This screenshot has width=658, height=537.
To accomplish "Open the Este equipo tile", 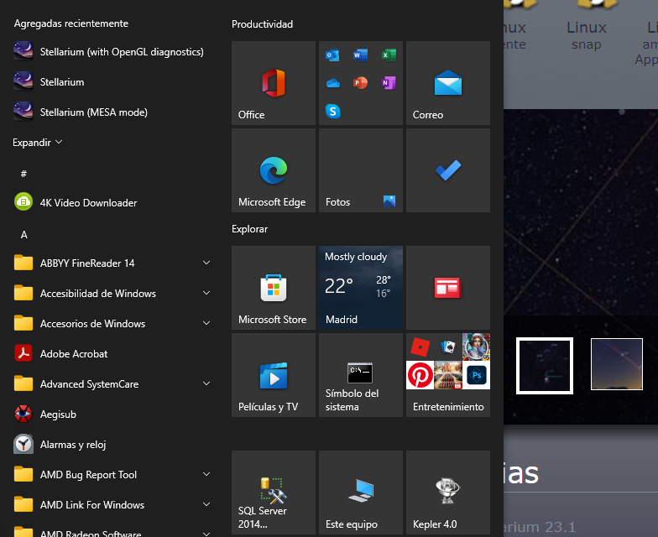I will click(361, 493).
